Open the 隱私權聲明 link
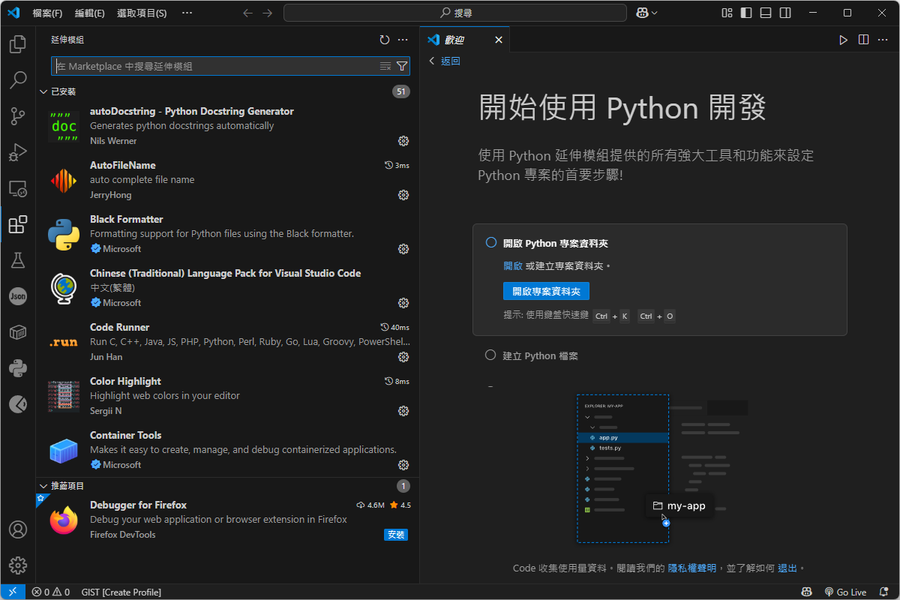Image resolution: width=900 pixels, height=600 pixels. 691,568
